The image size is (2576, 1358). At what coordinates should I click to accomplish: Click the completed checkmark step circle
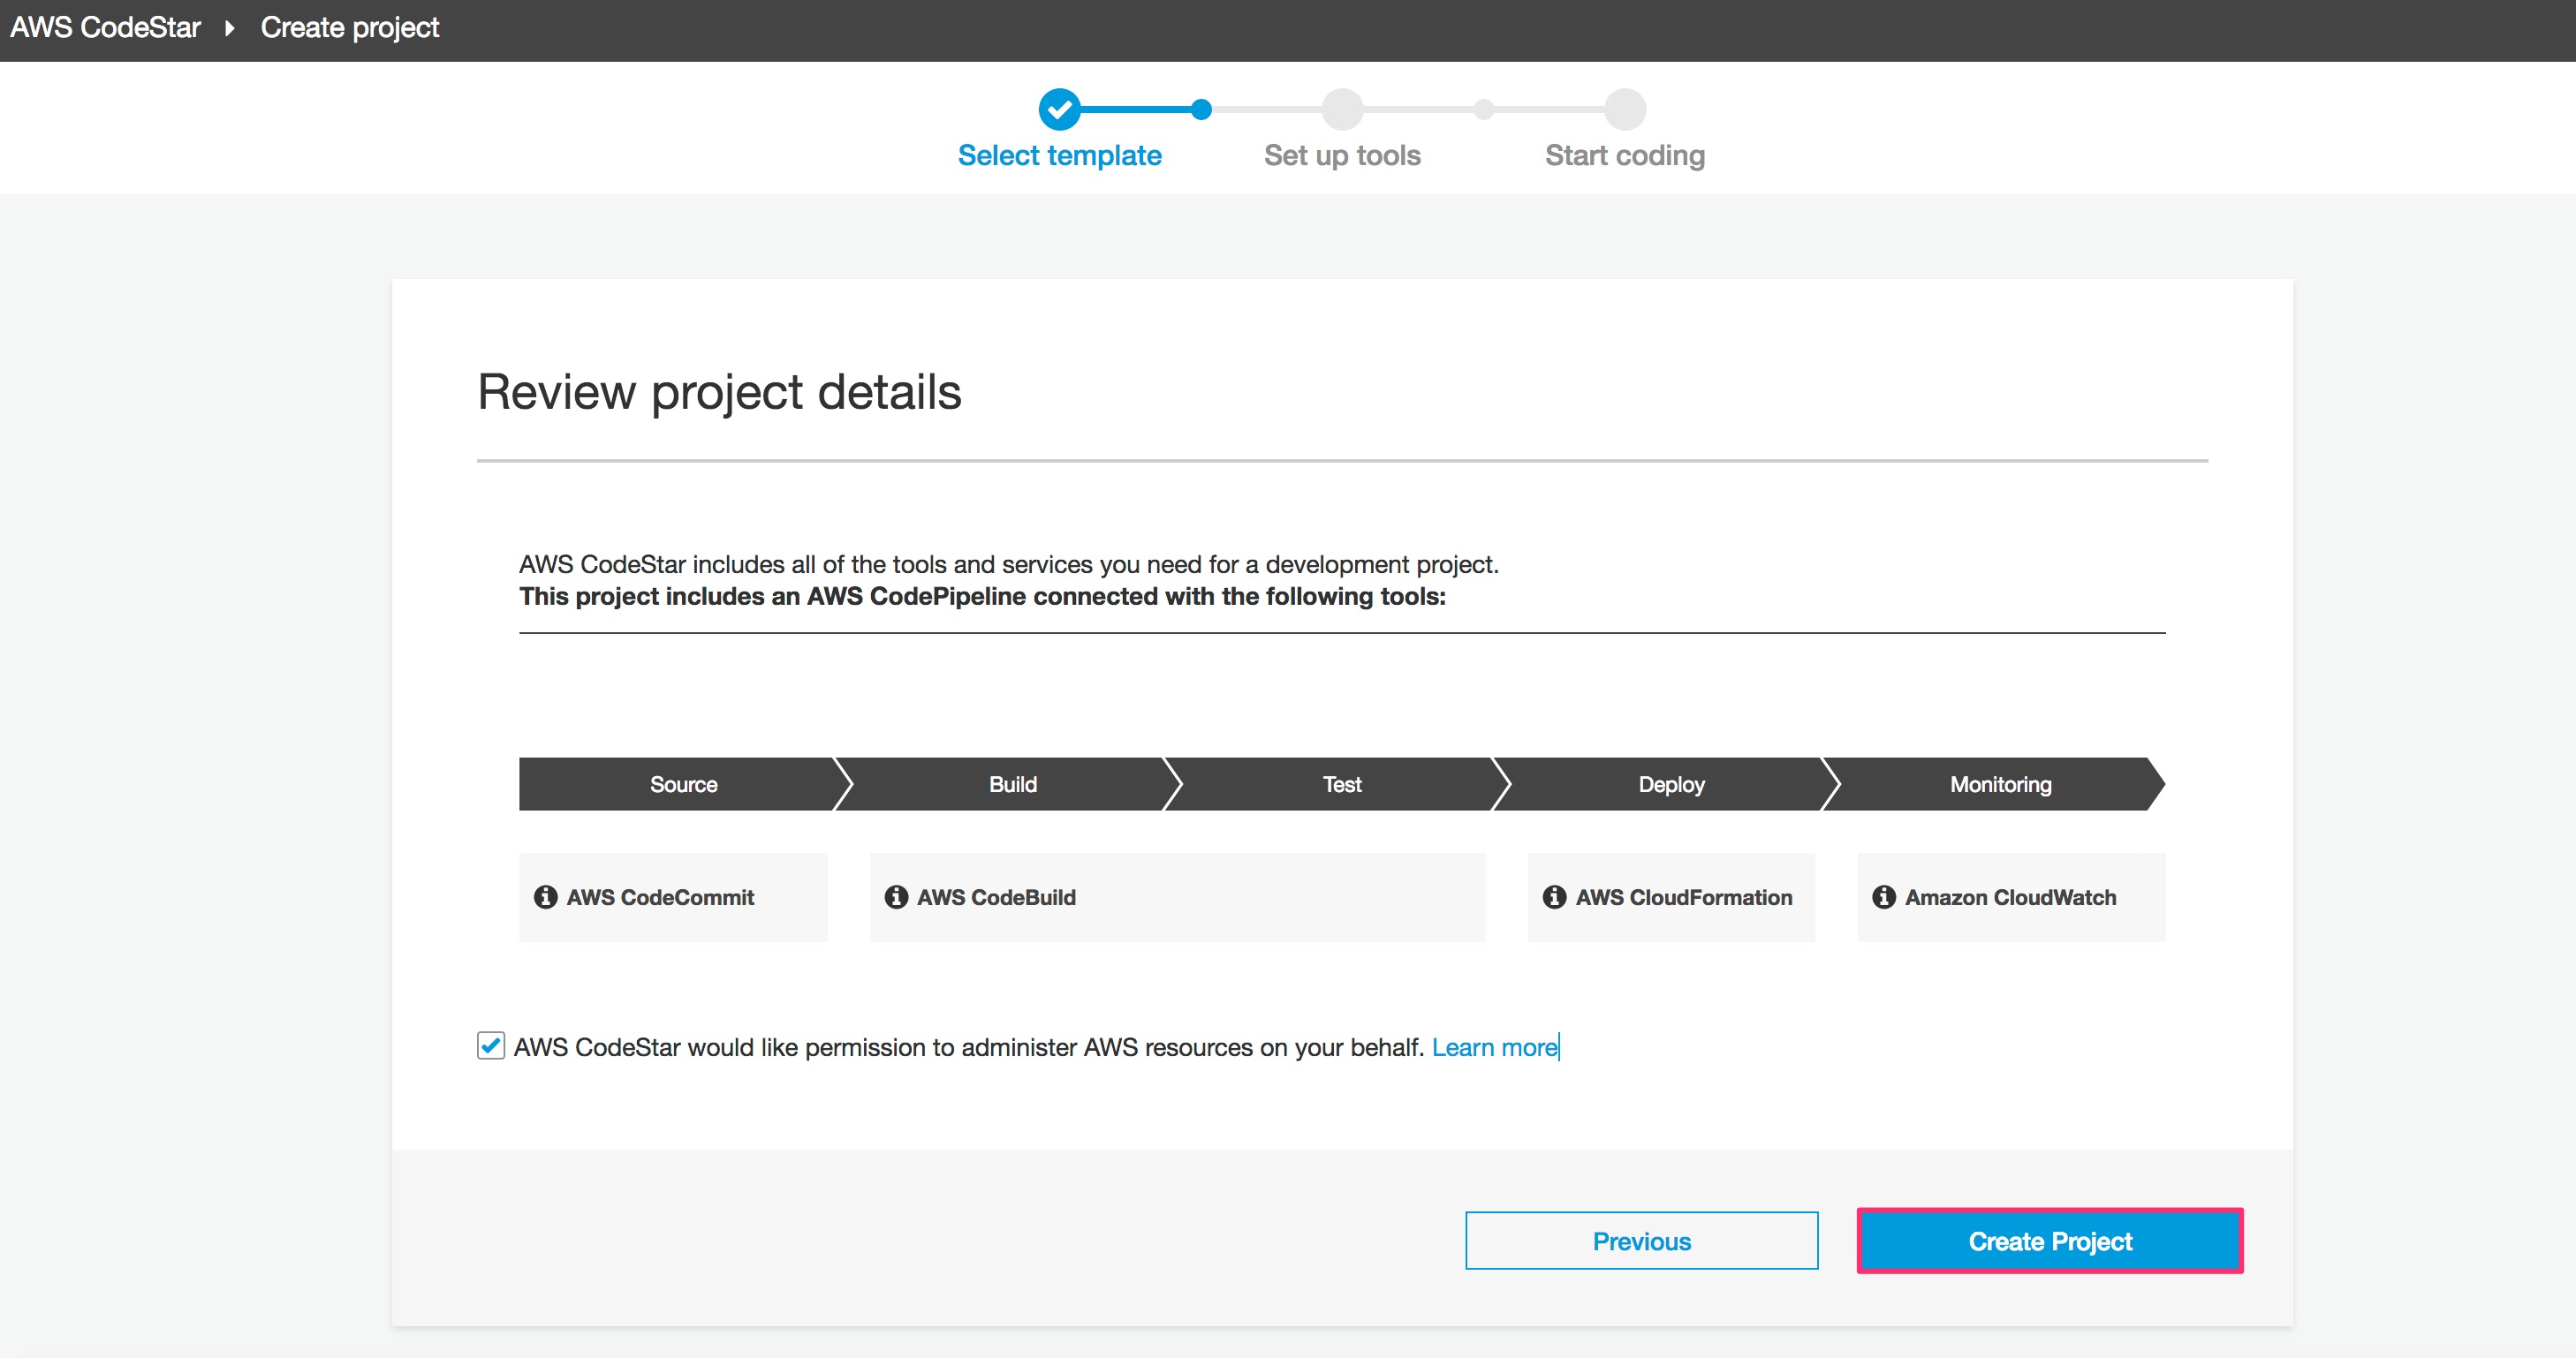click(x=1059, y=109)
